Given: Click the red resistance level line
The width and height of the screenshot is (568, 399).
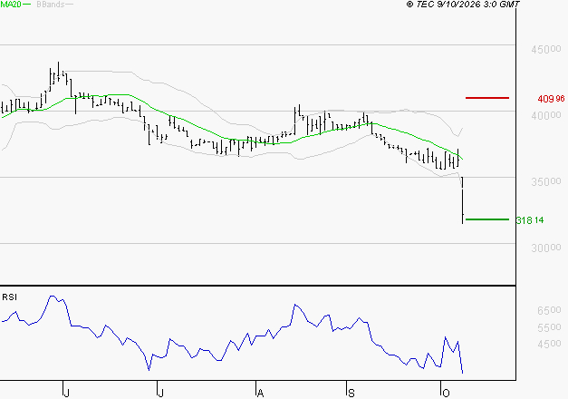Looking at the screenshot, I should pos(487,98).
